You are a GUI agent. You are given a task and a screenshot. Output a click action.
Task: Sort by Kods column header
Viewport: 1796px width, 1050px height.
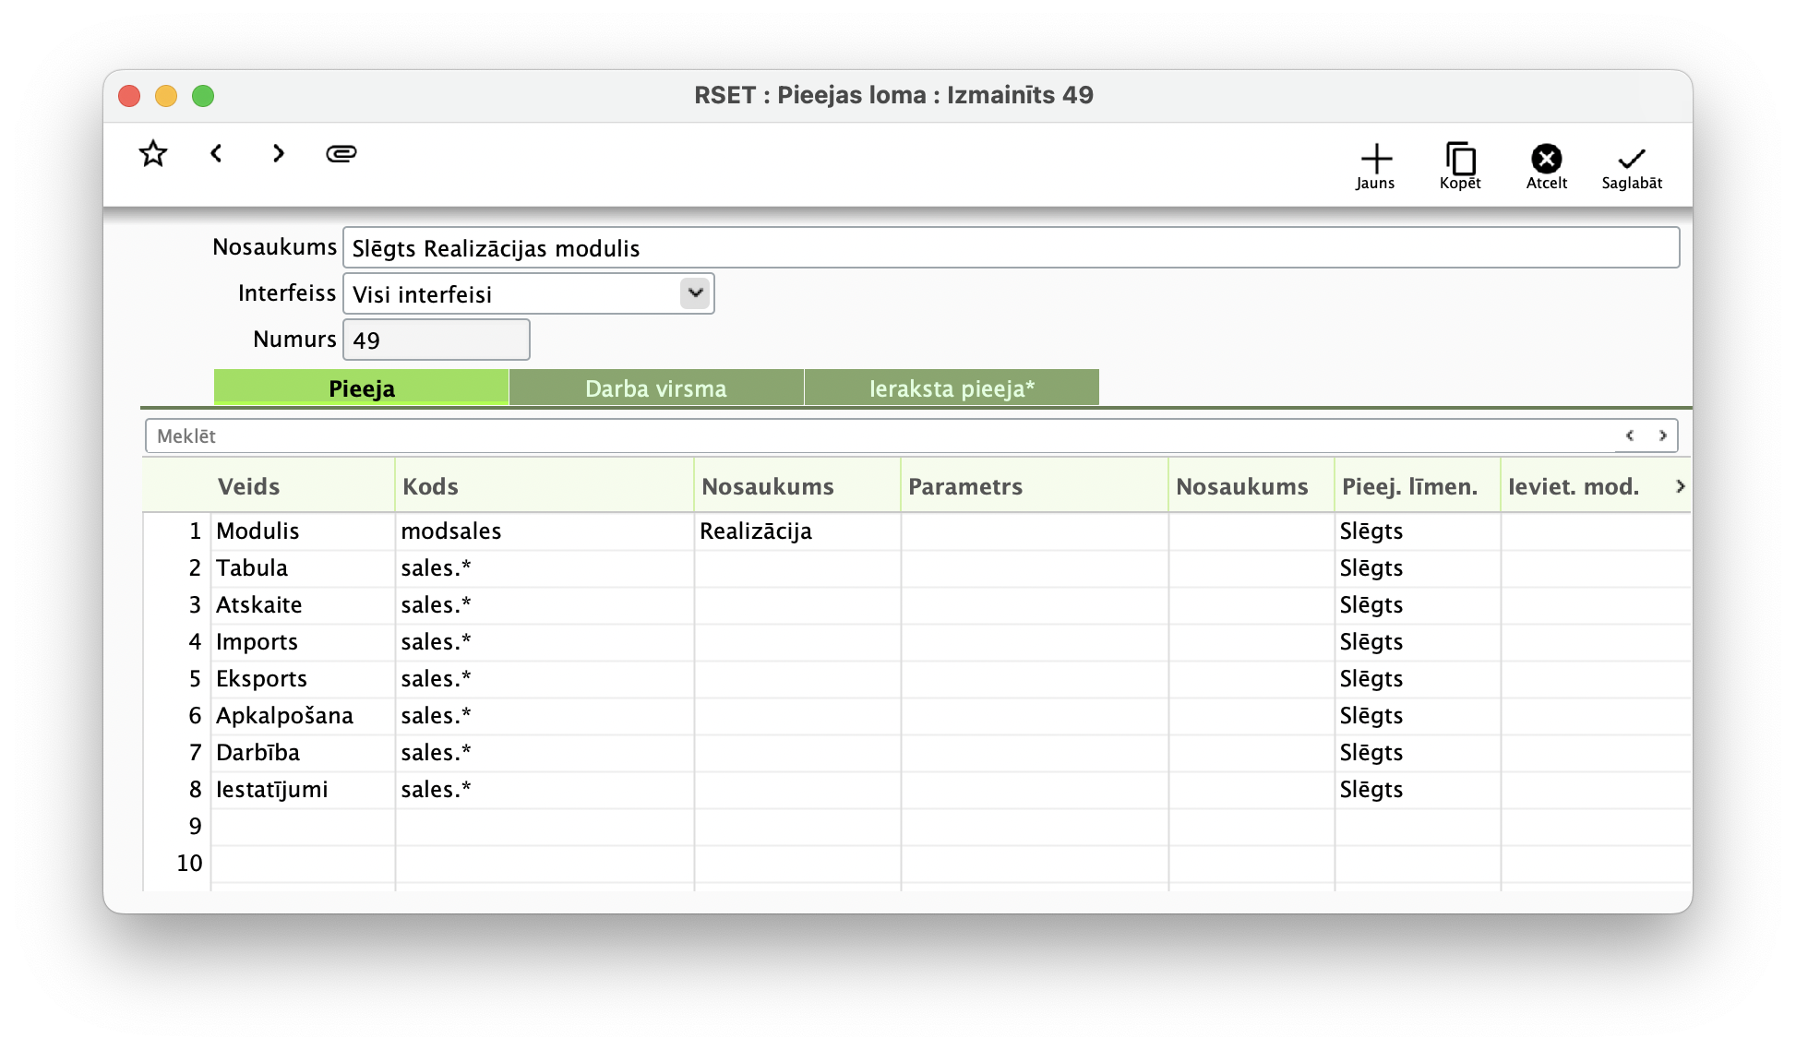click(x=545, y=486)
